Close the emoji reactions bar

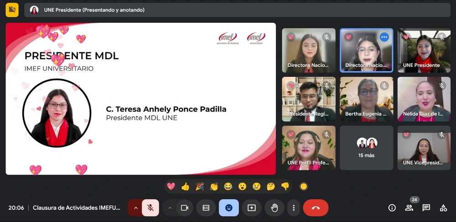(228, 208)
